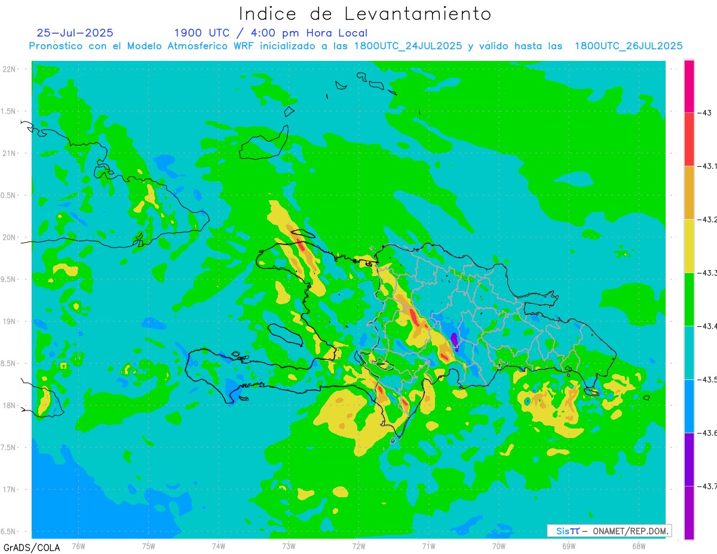This screenshot has width=717, height=554.
Task: Pick the orange legend band between -43.1 and -43.2
Action: (x=689, y=192)
